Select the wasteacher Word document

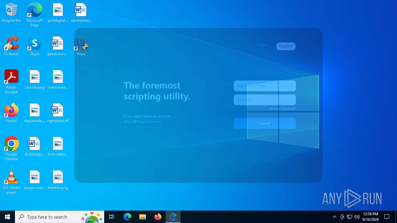81,13
